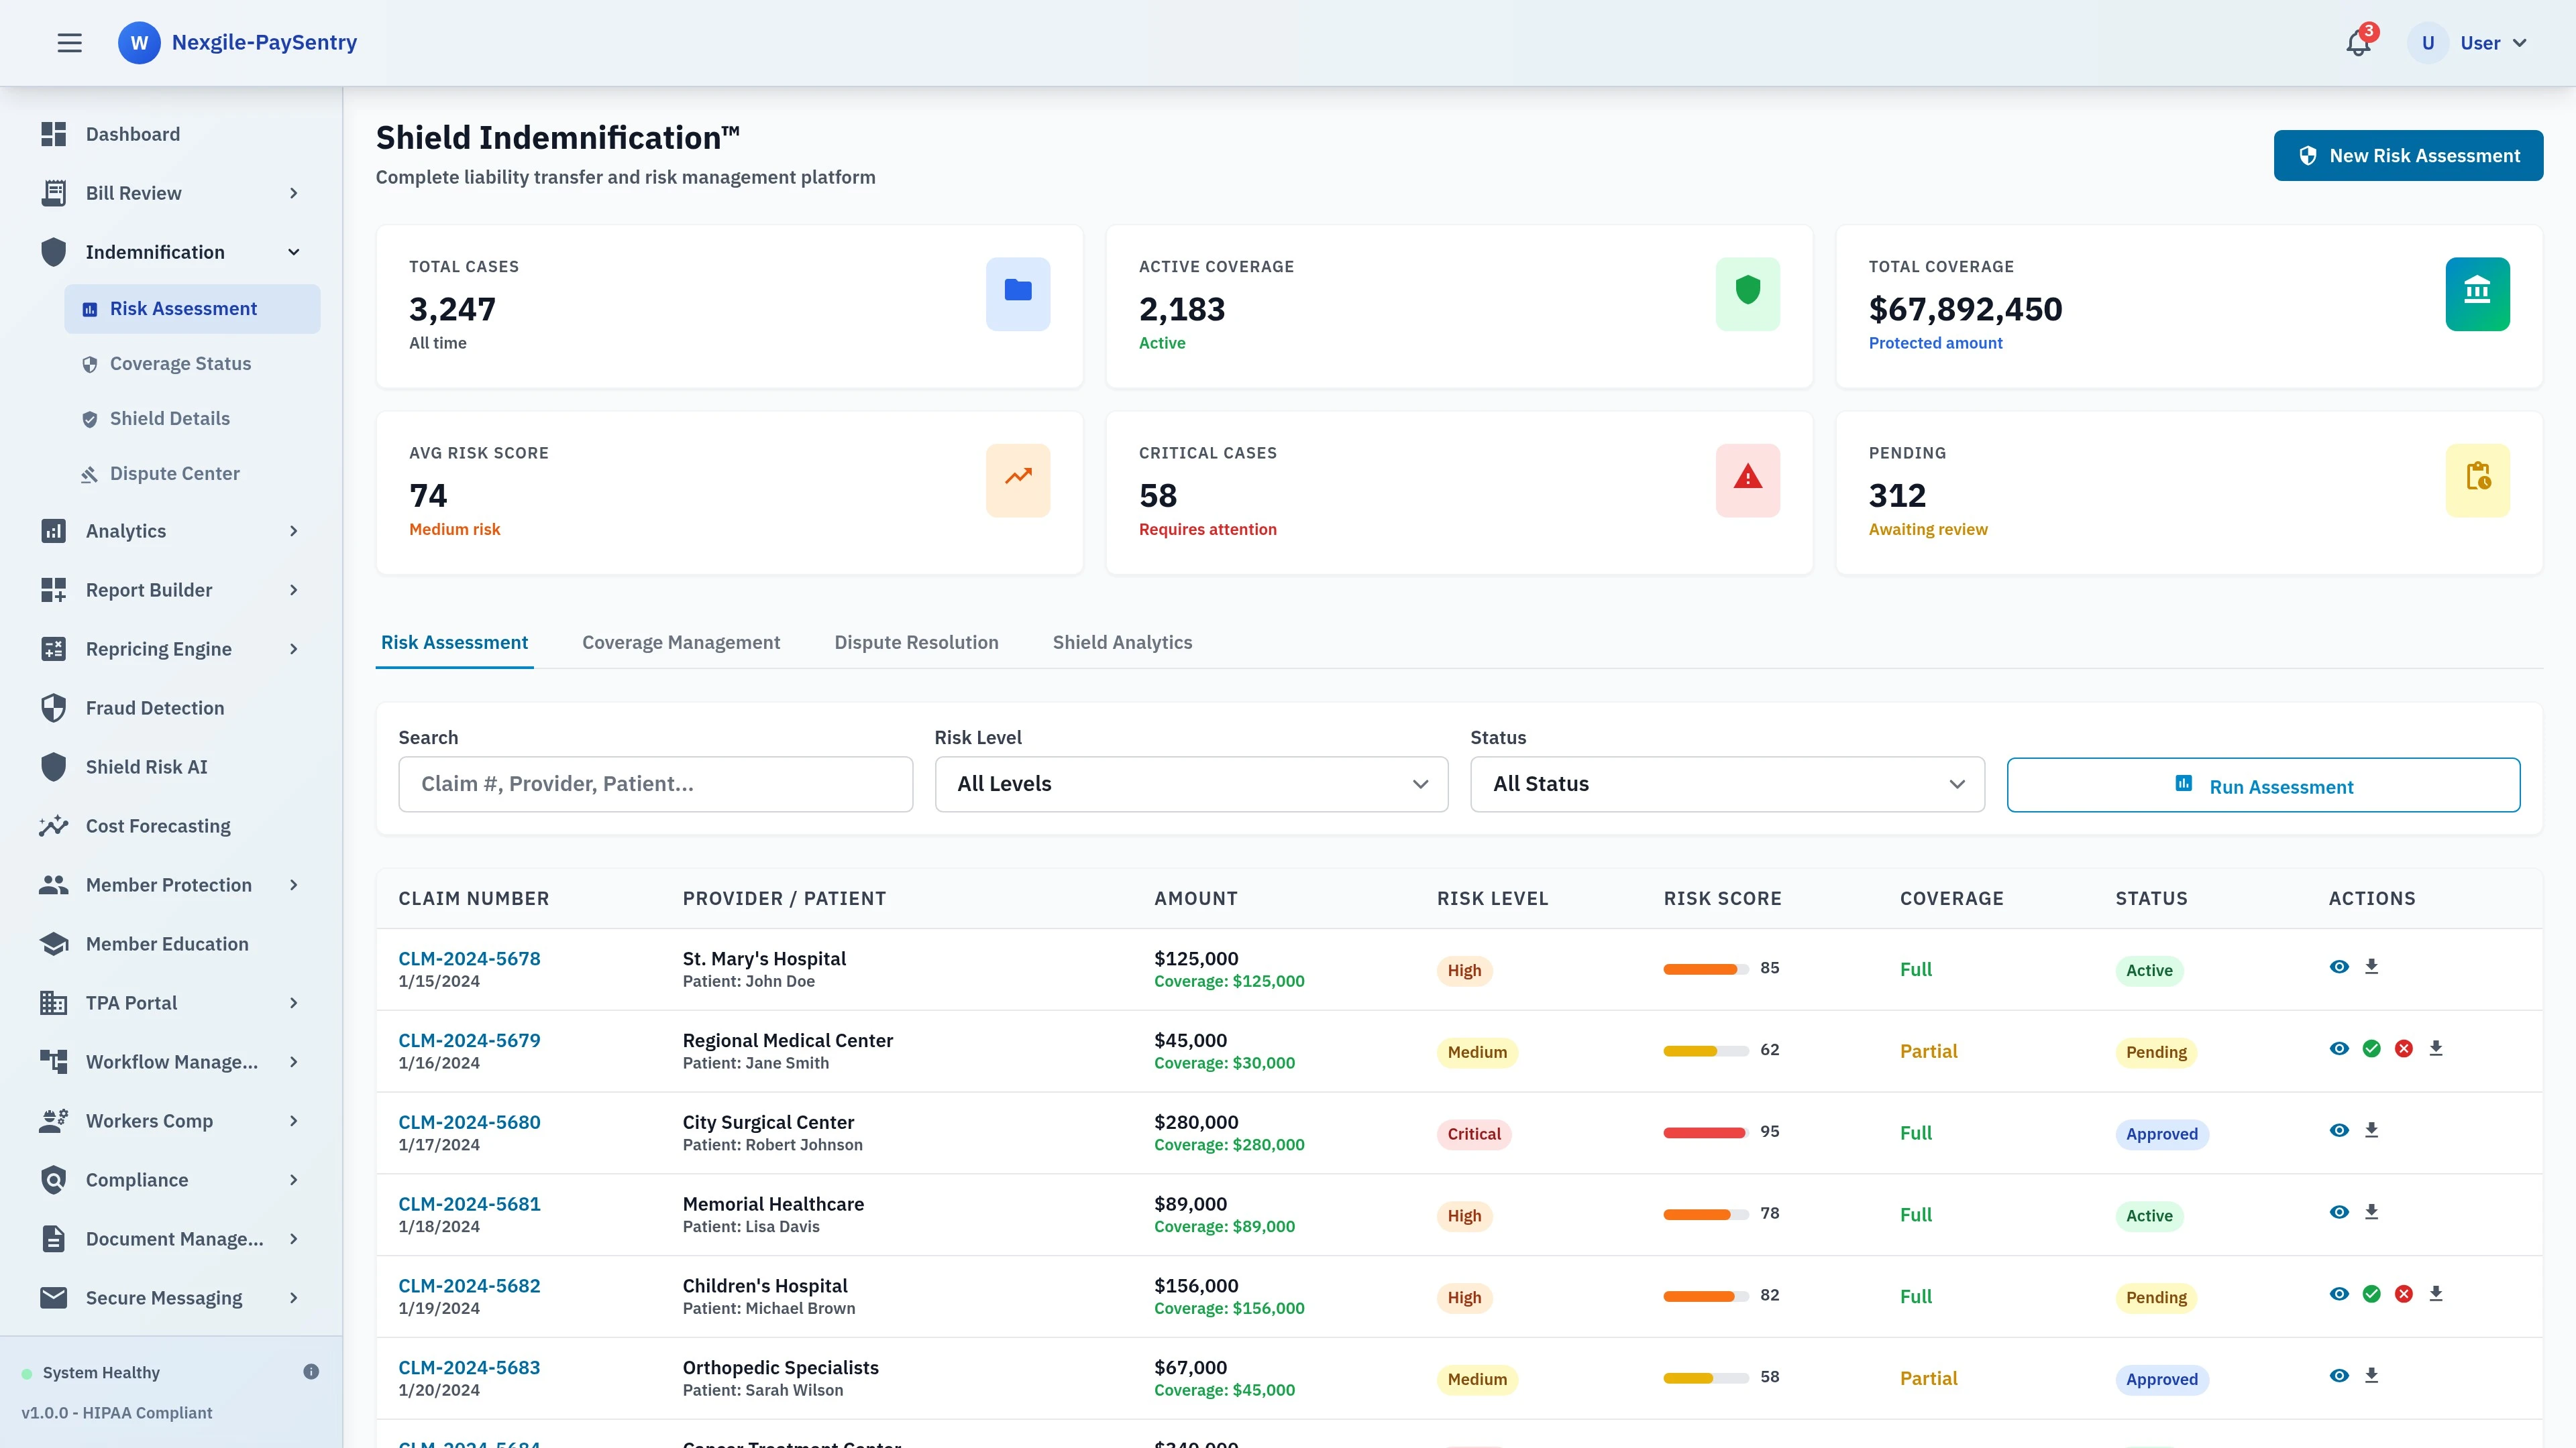Approve claim CLM-2024-5679 with the green check

coord(2371,1047)
